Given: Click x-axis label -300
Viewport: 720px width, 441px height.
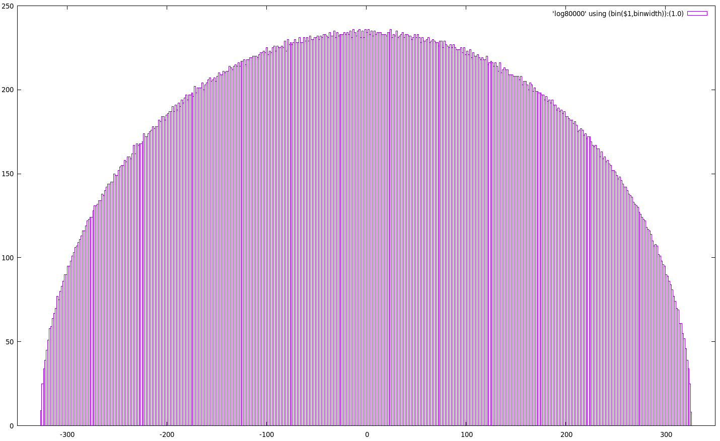Looking at the screenshot, I should (x=67, y=435).
